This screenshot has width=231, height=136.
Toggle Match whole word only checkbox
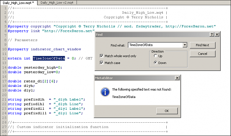tap(102, 56)
